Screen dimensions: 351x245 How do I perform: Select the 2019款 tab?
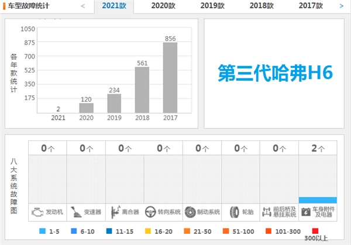click(212, 6)
